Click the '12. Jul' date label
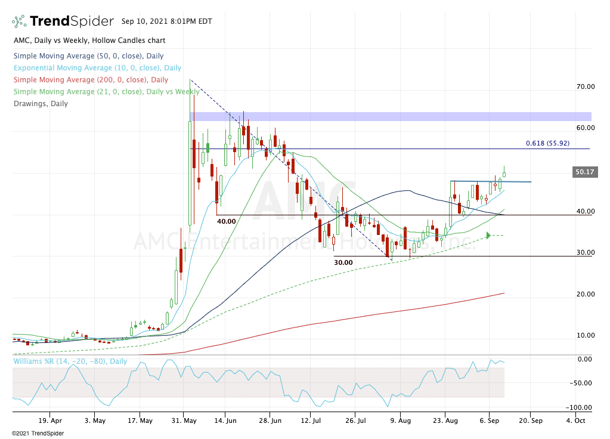Screen dimensions: 610x439 pos(311,421)
